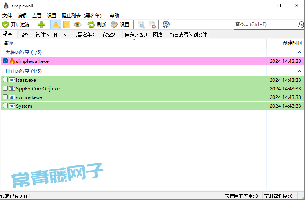Click the search input field

[265, 24]
